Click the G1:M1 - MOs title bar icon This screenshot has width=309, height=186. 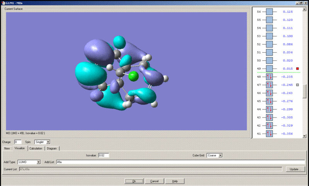click(x=3, y=3)
